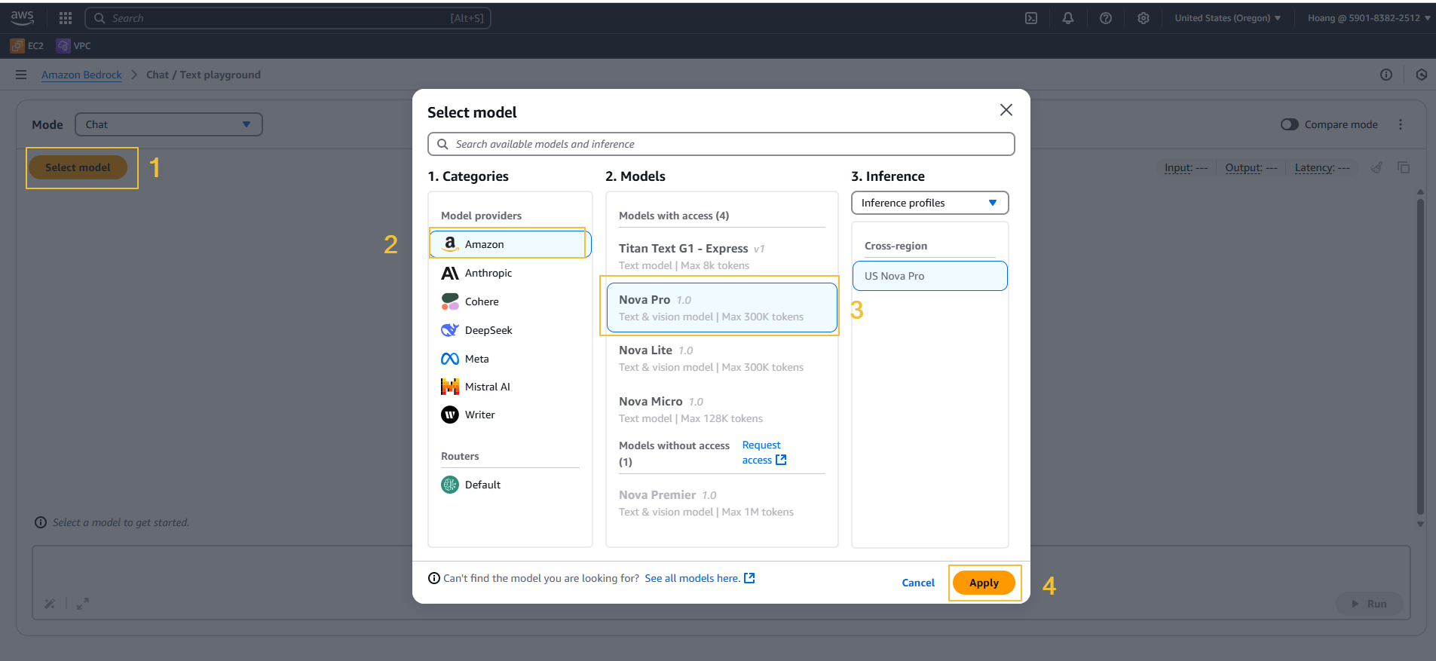Open See all models here link
The height and width of the screenshot is (661, 1436).
coord(700,578)
